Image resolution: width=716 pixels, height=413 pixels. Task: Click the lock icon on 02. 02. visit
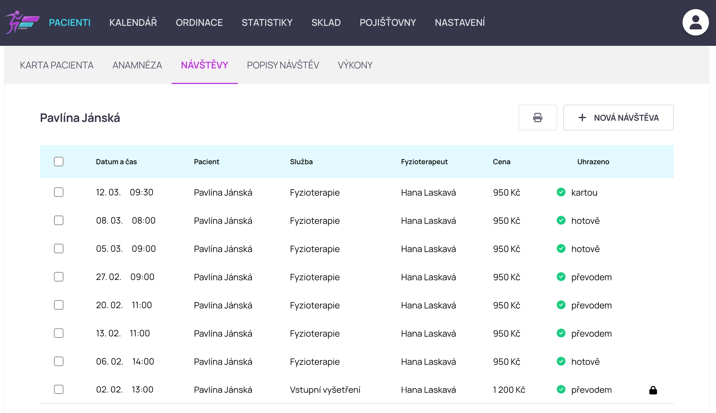(653, 390)
